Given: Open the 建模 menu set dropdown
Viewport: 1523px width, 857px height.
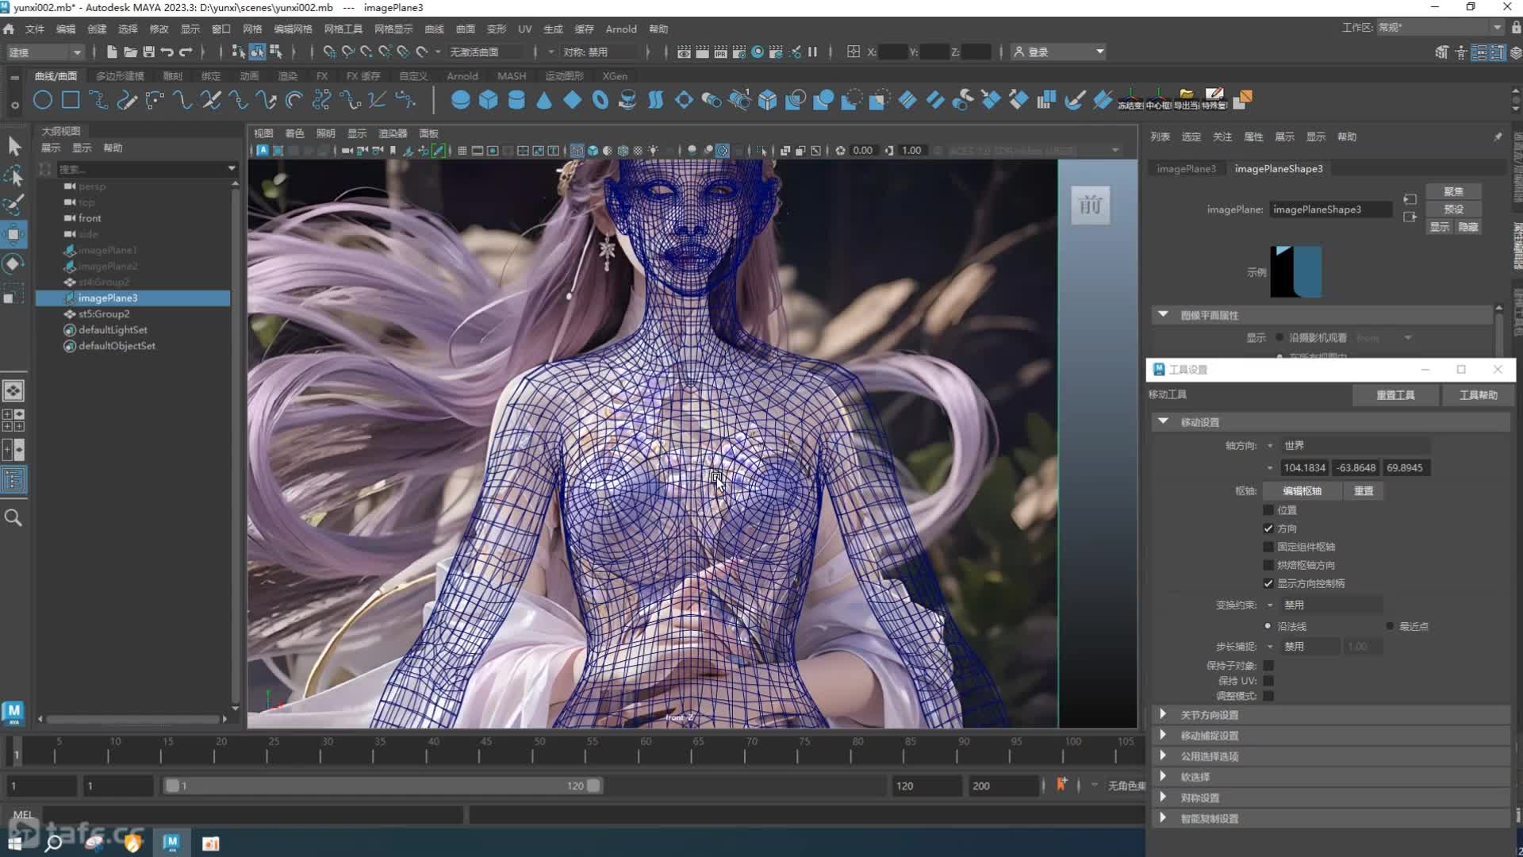Looking at the screenshot, I should coord(44,52).
